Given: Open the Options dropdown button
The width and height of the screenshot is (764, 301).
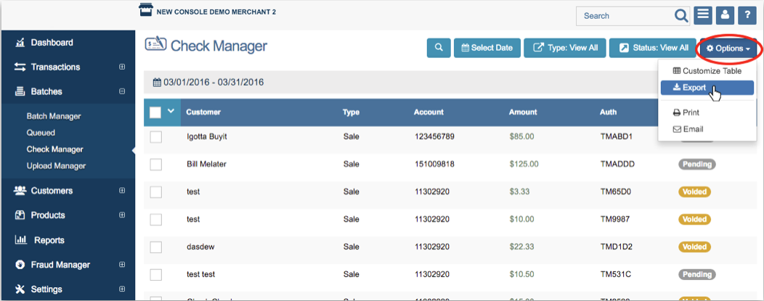Looking at the screenshot, I should 728,49.
